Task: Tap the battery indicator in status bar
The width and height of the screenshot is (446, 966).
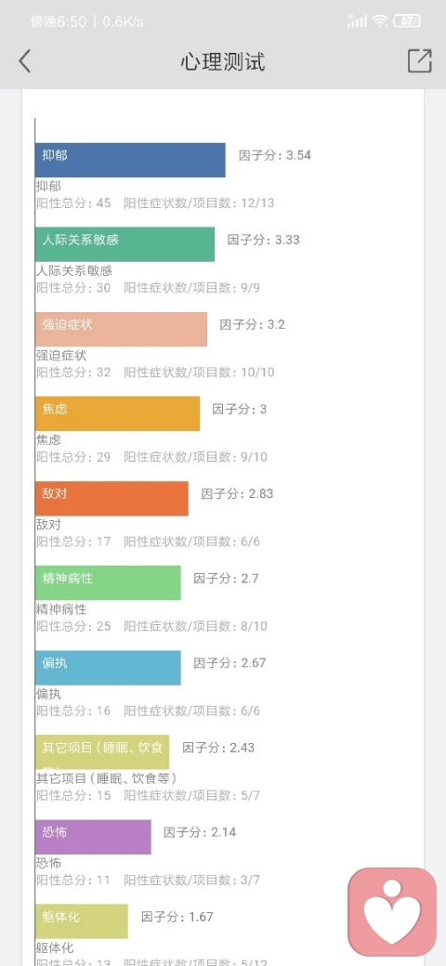Action: click(407, 21)
